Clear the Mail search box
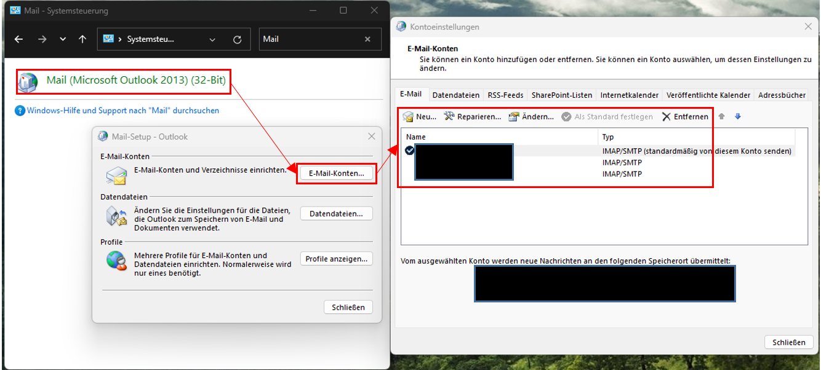The width and height of the screenshot is (821, 370). [x=367, y=39]
